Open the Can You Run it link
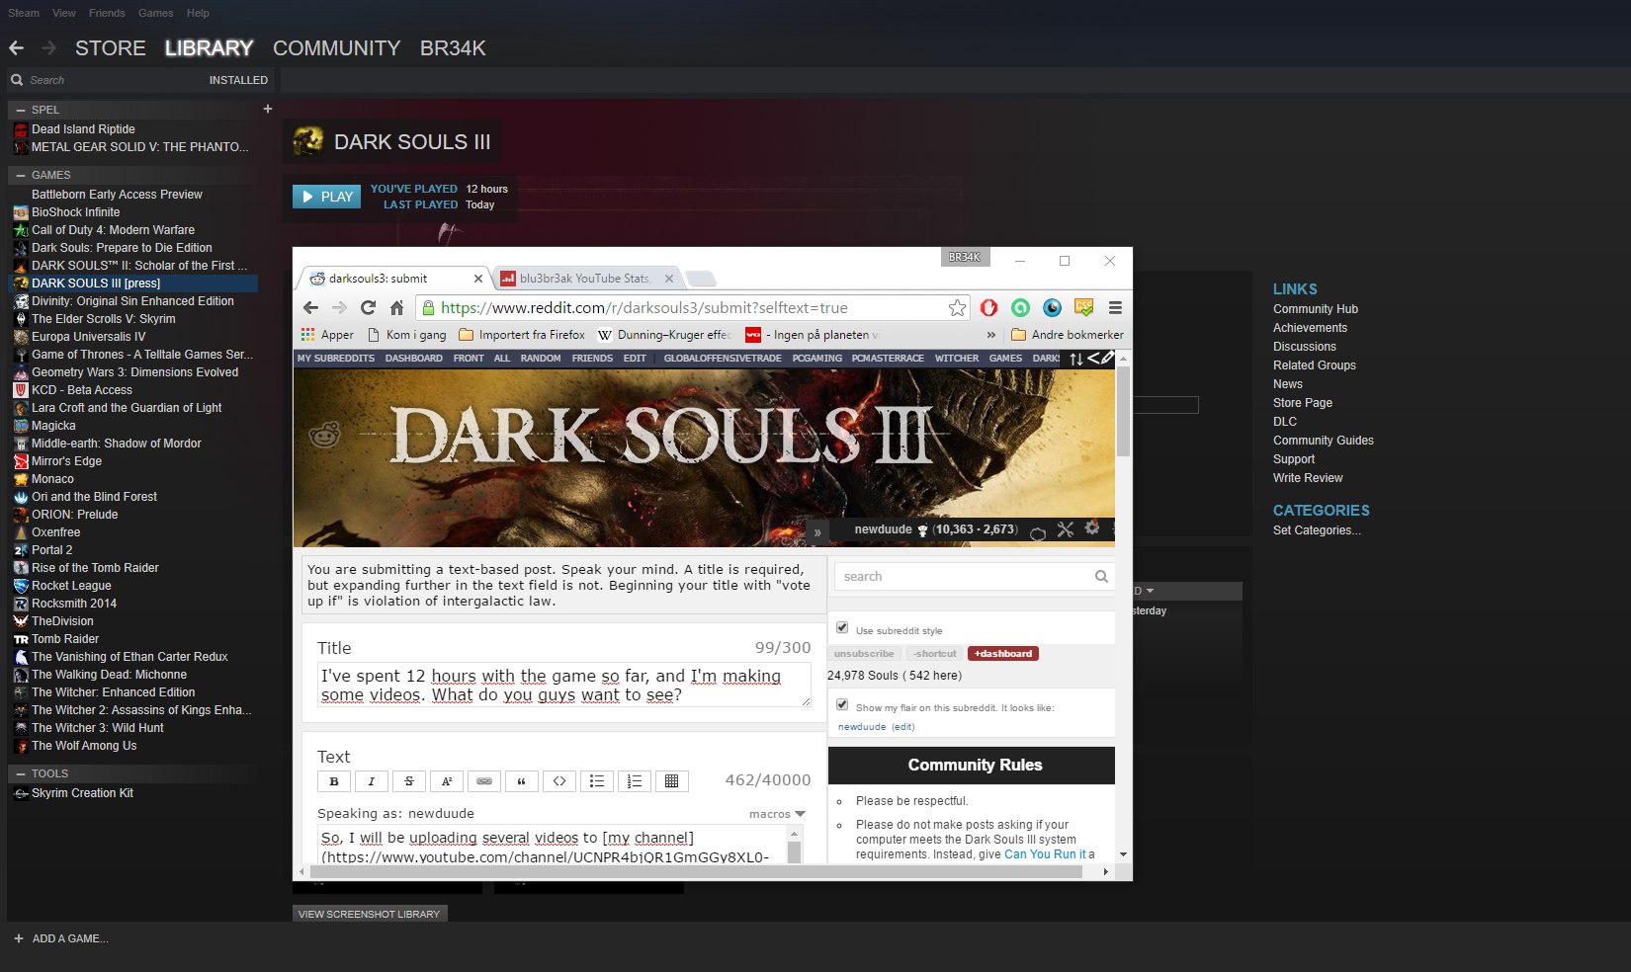Image resolution: width=1631 pixels, height=972 pixels. pos(1045,854)
